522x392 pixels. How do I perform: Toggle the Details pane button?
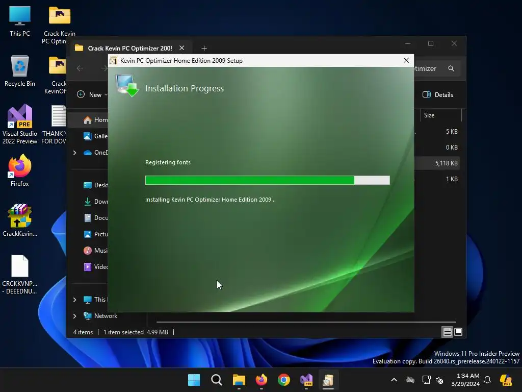tap(438, 94)
